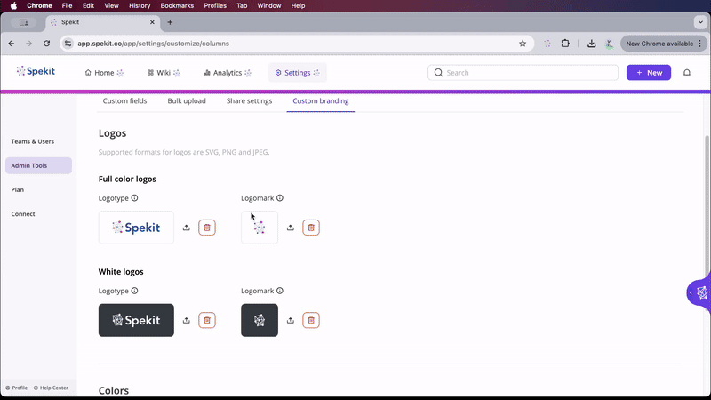Open Chrome downloads icon
The width and height of the screenshot is (711, 400).
591,44
